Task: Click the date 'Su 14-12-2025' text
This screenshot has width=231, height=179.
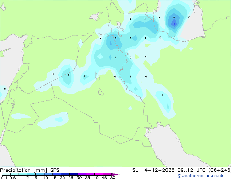Action: [153, 170]
